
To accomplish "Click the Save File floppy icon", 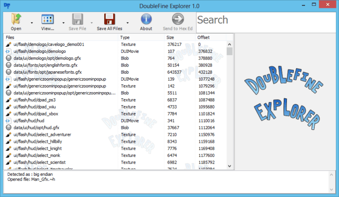I will point(78,19).
